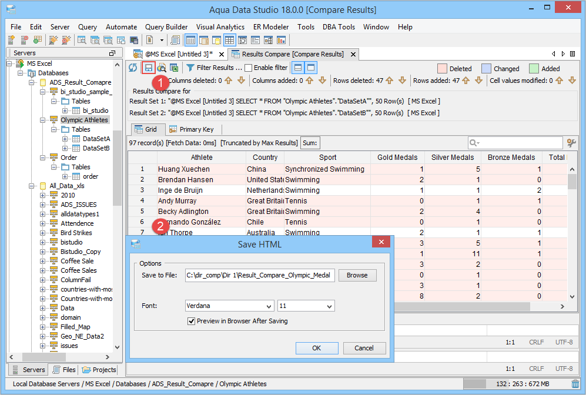Click Cancel in the Save HTML dialog

point(364,348)
